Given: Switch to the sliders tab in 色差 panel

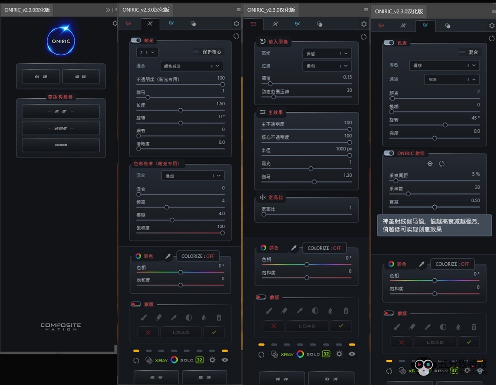Looking at the screenshot, I should (381, 25).
